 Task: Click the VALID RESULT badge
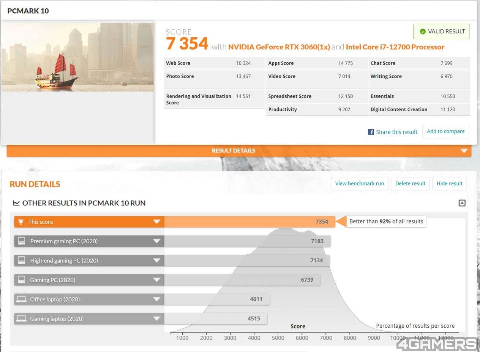click(441, 32)
